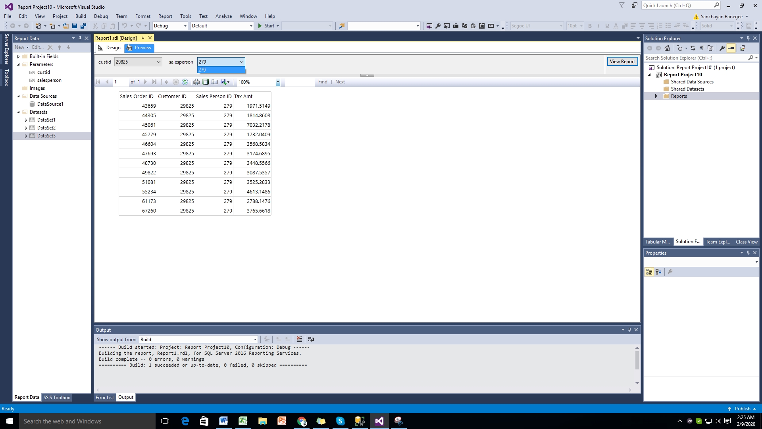Viewport: 762px width, 429px height.
Task: Switch to the Design tab
Action: [110, 48]
